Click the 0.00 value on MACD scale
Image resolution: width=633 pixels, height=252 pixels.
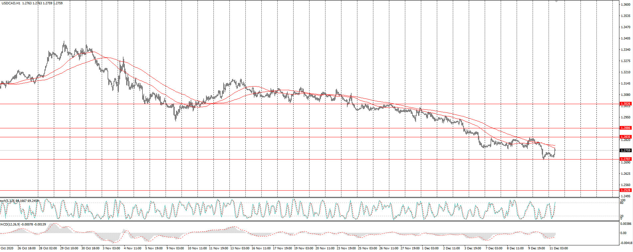624,233
